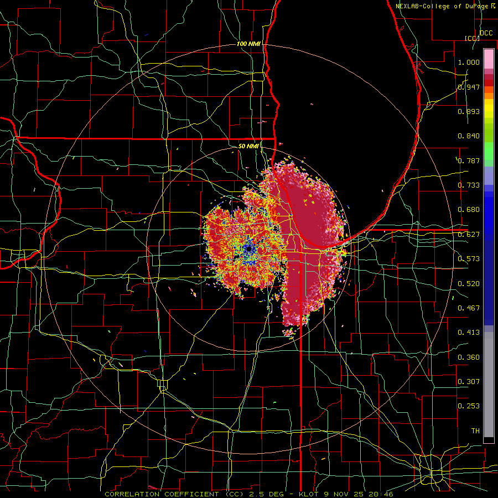Select the 0.360 scale value
Screen dimensions: 498x498
tap(469, 357)
